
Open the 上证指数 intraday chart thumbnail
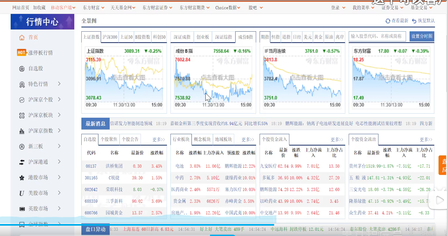pyautogui.click(x=124, y=78)
